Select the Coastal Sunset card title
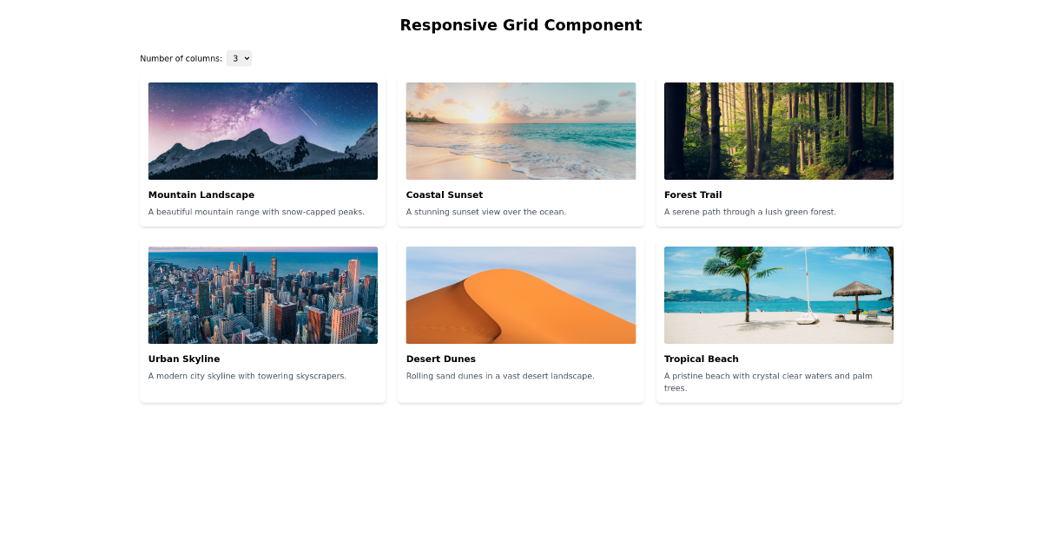1042x547 pixels. click(444, 194)
